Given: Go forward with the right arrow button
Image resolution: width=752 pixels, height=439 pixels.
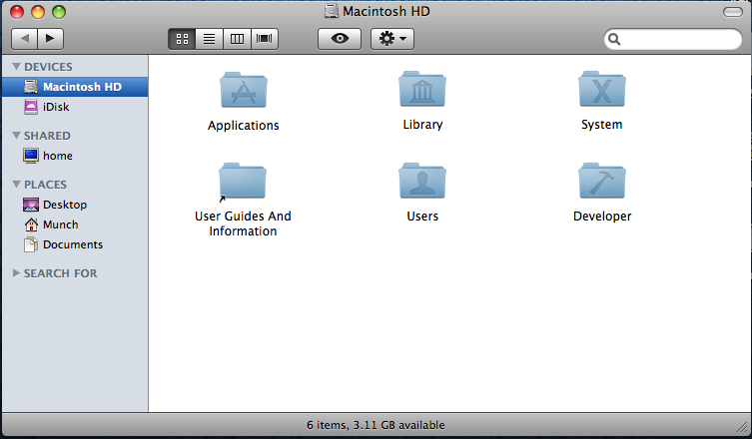Looking at the screenshot, I should [x=50, y=39].
